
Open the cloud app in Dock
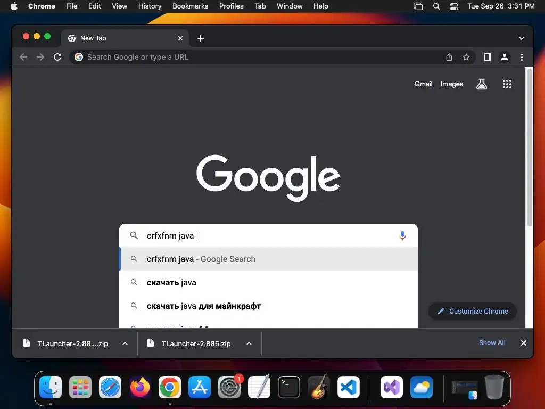coord(422,387)
